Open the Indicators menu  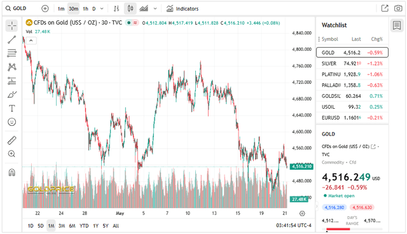(183, 9)
